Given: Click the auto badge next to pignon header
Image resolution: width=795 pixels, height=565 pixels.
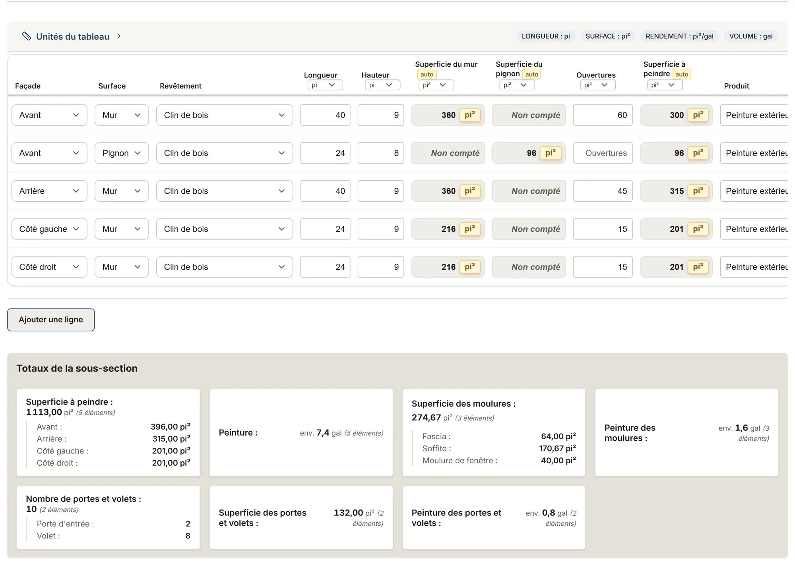Looking at the screenshot, I should (531, 74).
